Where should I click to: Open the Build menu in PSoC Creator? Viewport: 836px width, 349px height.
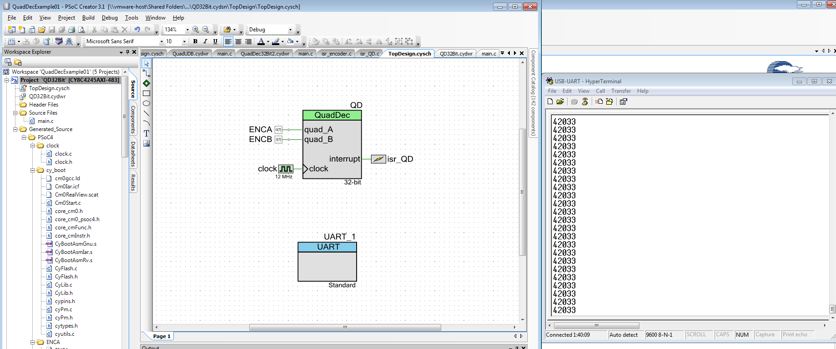coord(88,18)
